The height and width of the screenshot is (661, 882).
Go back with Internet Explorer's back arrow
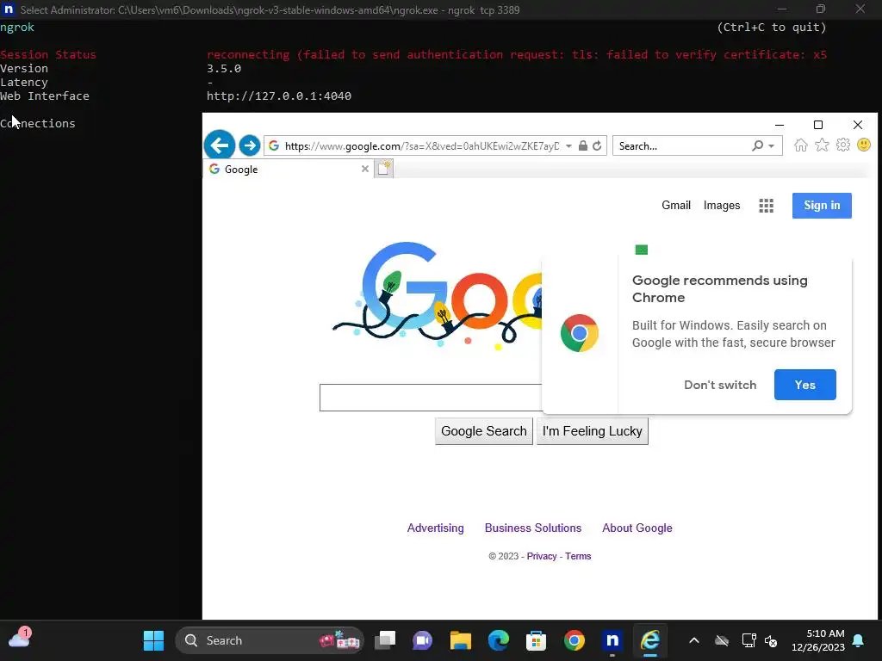tap(220, 145)
